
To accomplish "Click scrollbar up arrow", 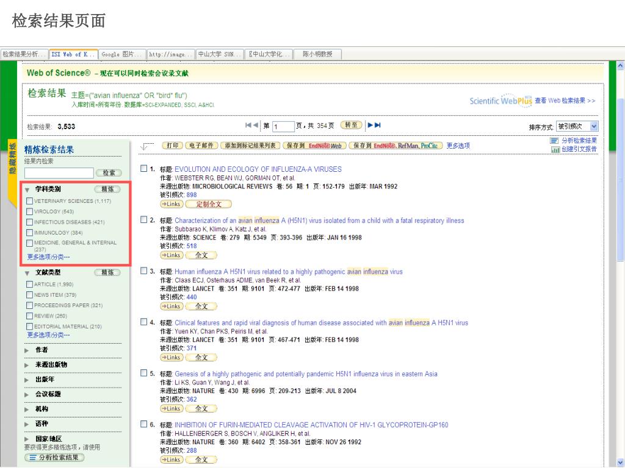I will click(620, 65).
